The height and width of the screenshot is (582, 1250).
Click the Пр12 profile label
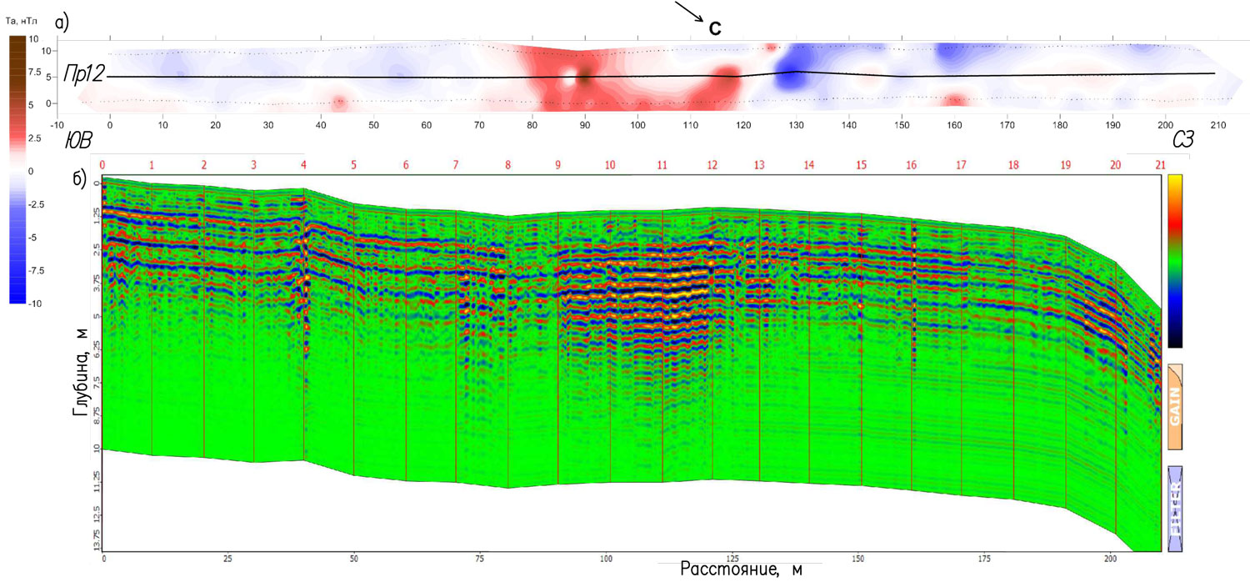click(x=82, y=74)
